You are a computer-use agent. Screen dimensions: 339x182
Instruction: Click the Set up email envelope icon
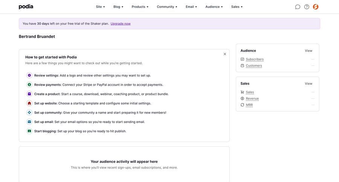point(29,122)
